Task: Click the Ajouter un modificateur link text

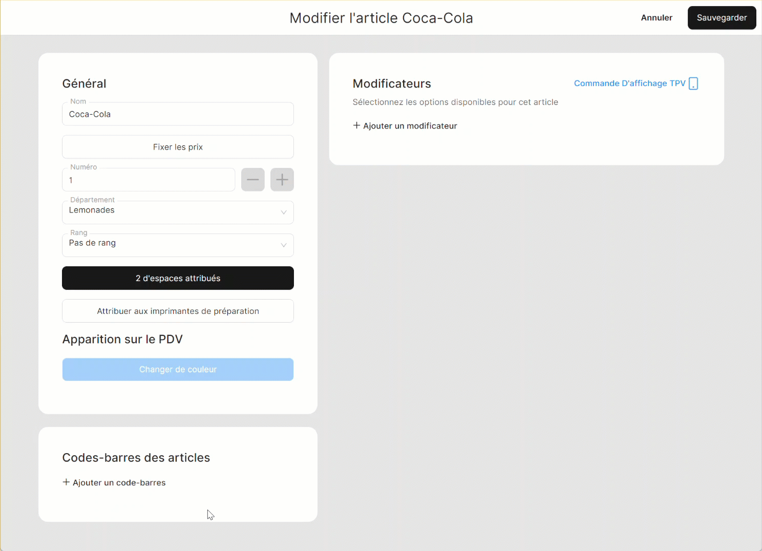Action: (x=410, y=126)
